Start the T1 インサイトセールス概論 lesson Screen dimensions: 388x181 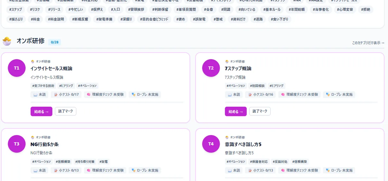tap(41, 112)
